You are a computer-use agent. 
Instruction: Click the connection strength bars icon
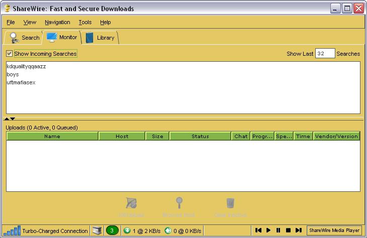pyautogui.click(x=12, y=231)
